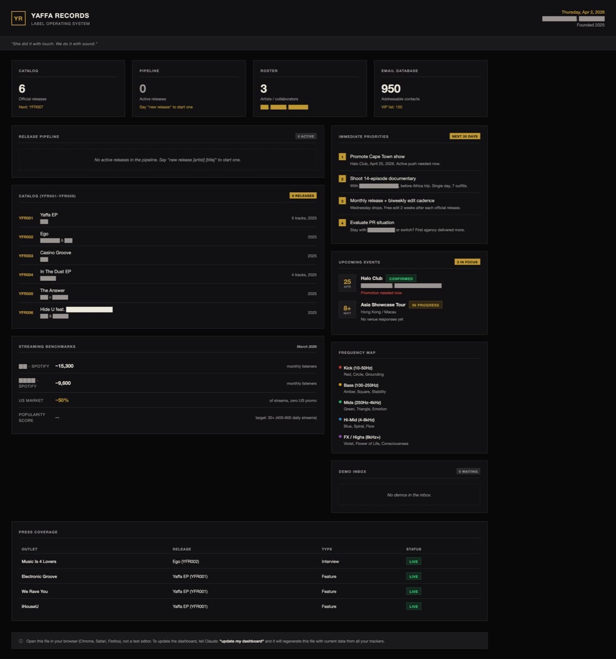Expand the NEXT 30 DAYS priorities filter

[x=464, y=136]
